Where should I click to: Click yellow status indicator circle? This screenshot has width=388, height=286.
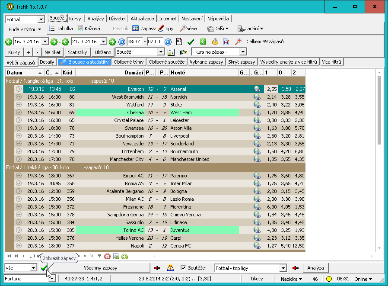click(x=329, y=279)
